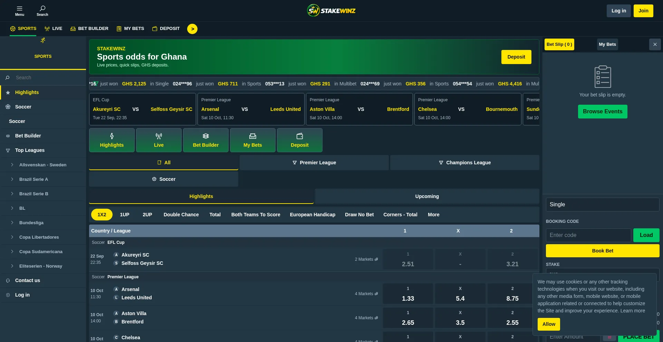This screenshot has height=342, width=663.
Task: Switch to the Upcoming tab
Action: click(427, 196)
